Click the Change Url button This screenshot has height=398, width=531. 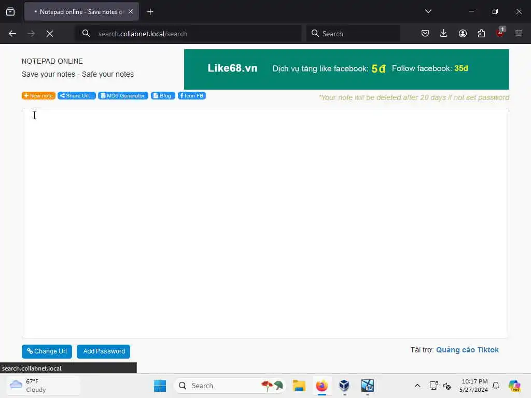pyautogui.click(x=47, y=351)
